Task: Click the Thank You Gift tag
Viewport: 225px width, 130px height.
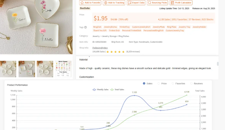Action: coord(100,30)
